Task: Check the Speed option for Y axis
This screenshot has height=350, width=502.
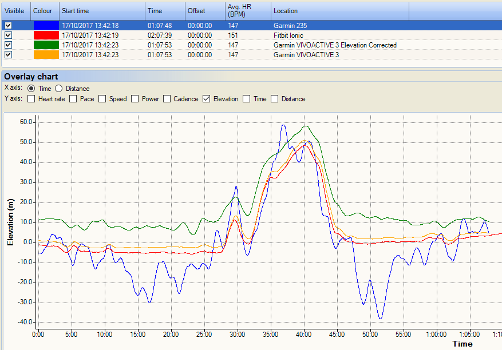Action: tap(102, 99)
